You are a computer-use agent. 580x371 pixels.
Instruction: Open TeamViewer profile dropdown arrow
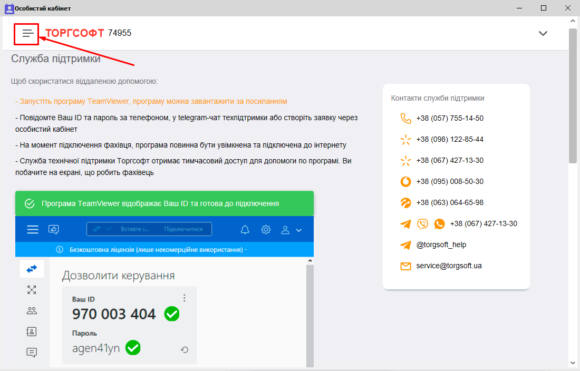tap(299, 230)
